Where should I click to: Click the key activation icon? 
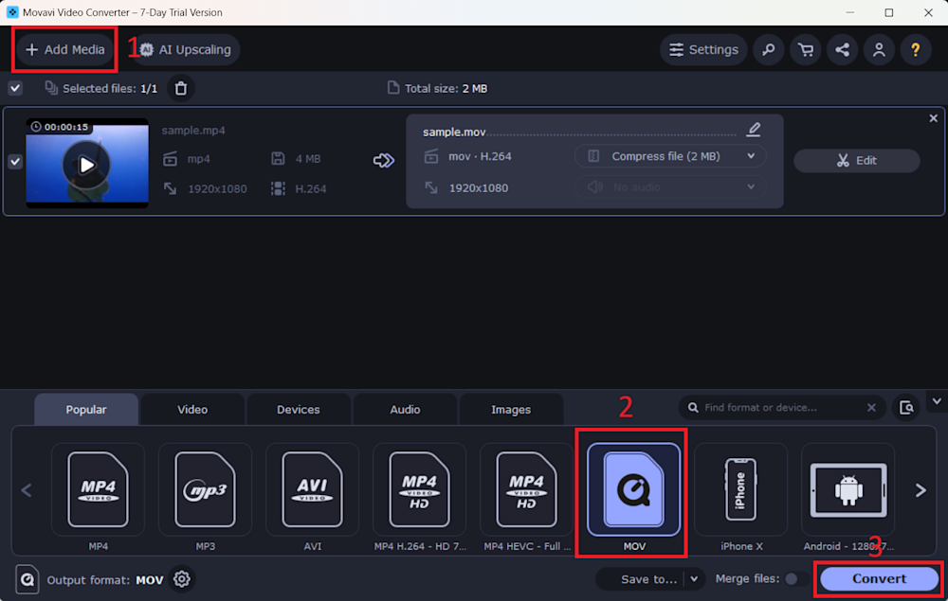coord(769,49)
